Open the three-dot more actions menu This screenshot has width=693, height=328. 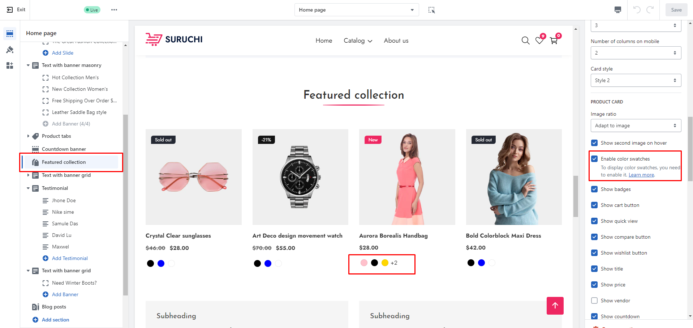pyautogui.click(x=114, y=10)
